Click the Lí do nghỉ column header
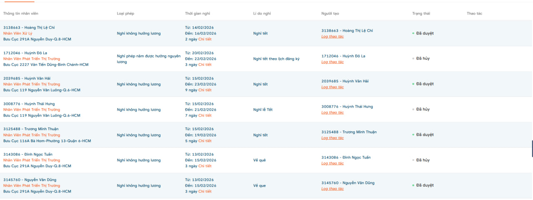This screenshot has height=200, width=533. click(x=262, y=14)
